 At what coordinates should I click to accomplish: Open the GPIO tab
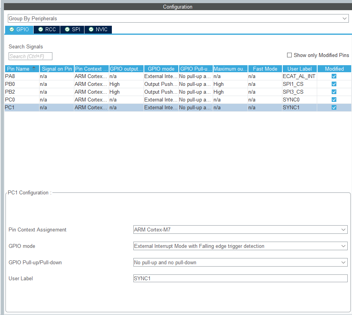(x=19, y=30)
